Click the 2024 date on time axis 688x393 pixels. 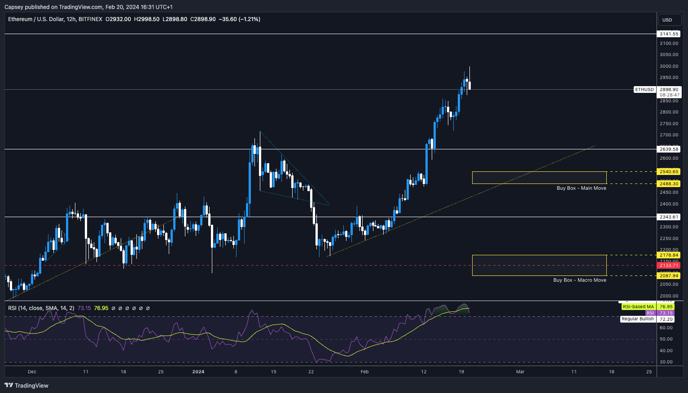pos(198,371)
